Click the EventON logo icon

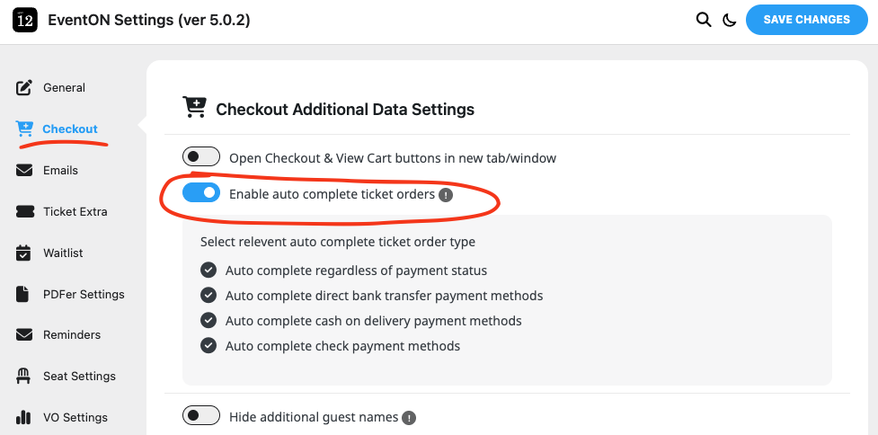click(25, 20)
